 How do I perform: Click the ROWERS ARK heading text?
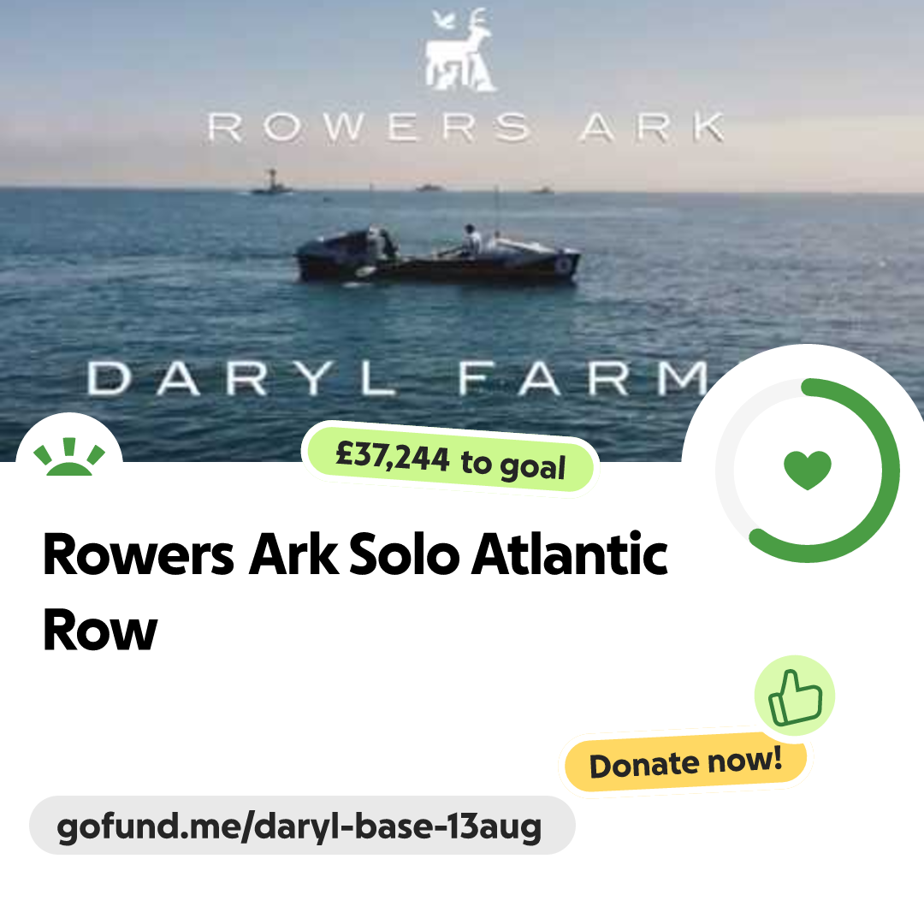[465, 127]
